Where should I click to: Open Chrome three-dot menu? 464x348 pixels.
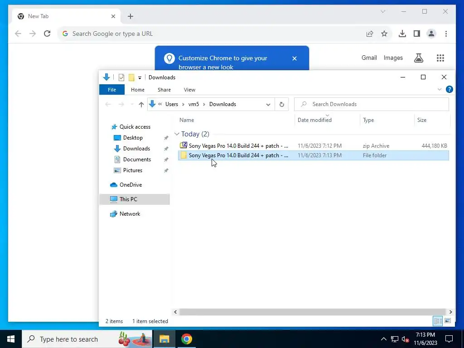[446, 34]
